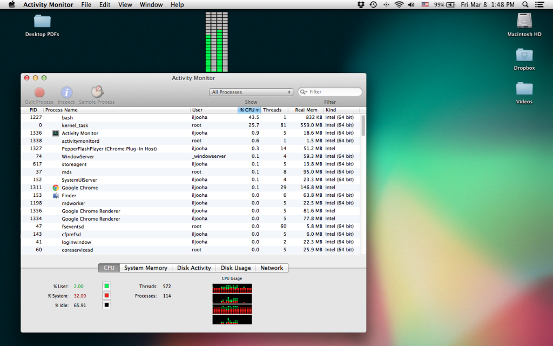Screen dimensions: 553x346
Task: Sort by User column header
Action: tap(214, 110)
